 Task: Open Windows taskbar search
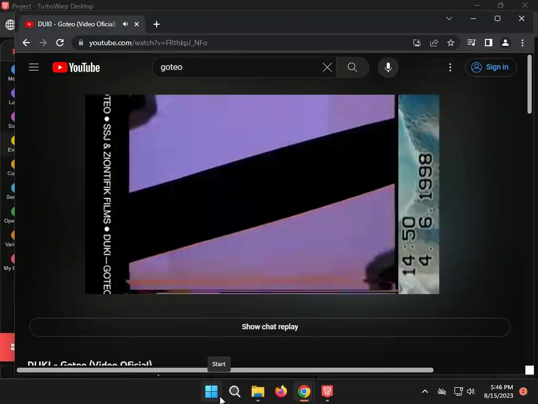pyautogui.click(x=235, y=391)
